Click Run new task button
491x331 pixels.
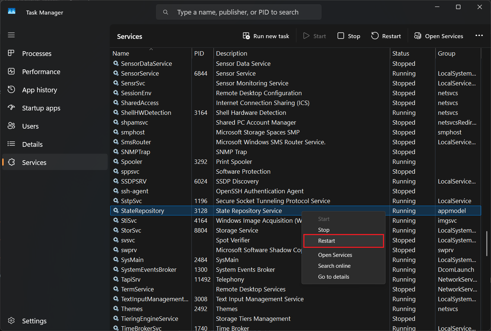pyautogui.click(x=266, y=36)
